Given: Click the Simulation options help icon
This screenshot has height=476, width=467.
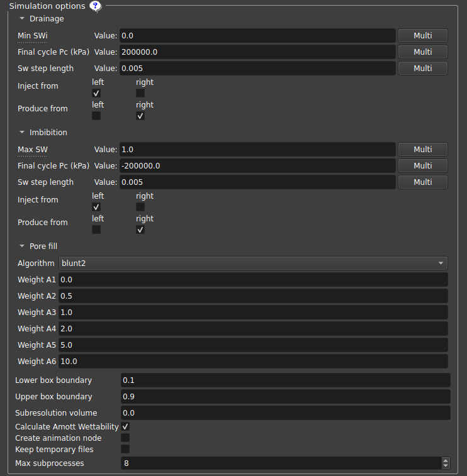Looking at the screenshot, I should click(x=95, y=6).
